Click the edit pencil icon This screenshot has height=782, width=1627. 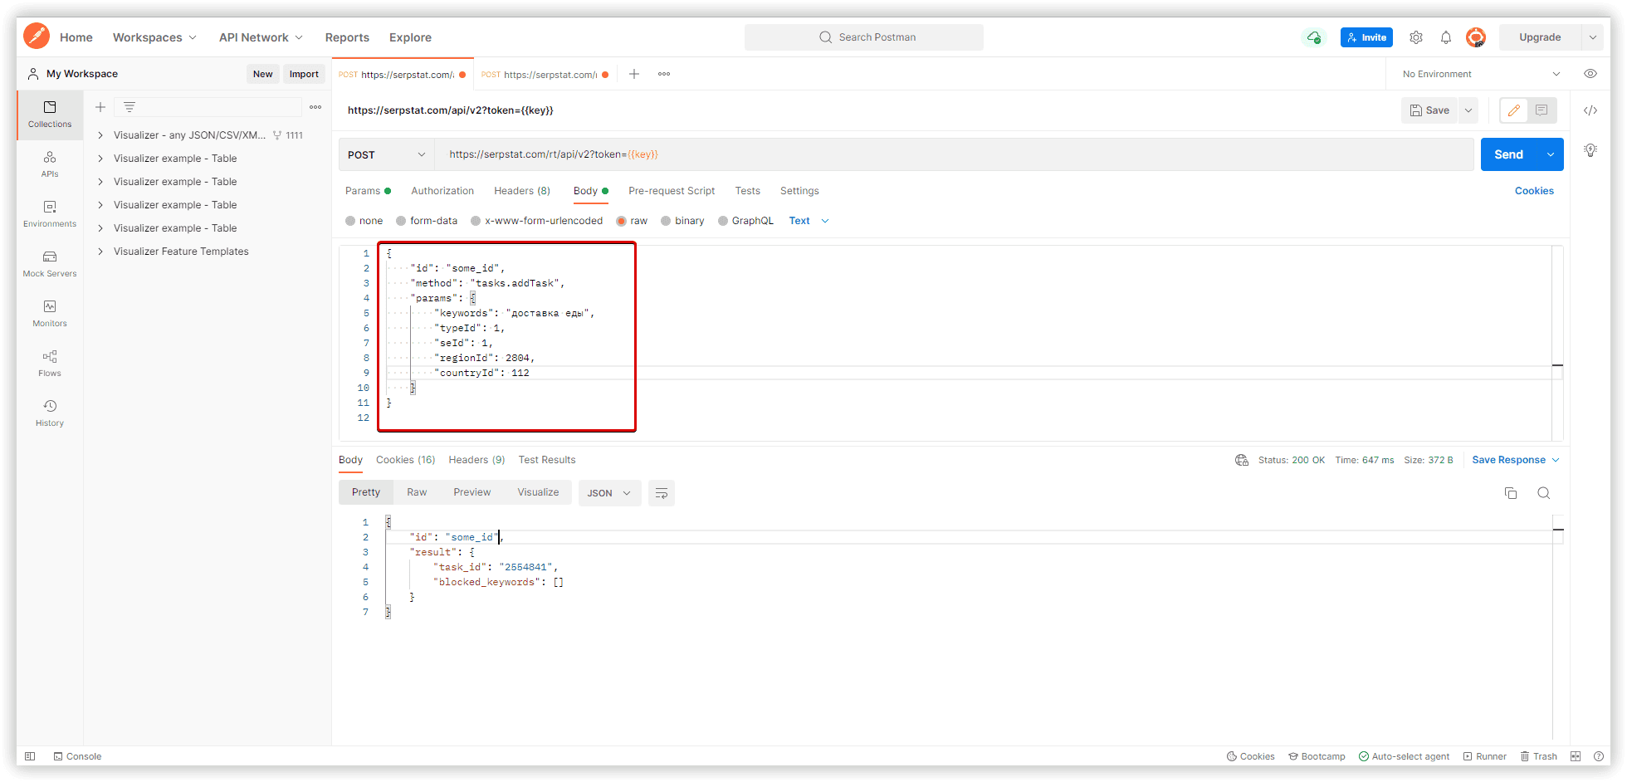[1514, 110]
